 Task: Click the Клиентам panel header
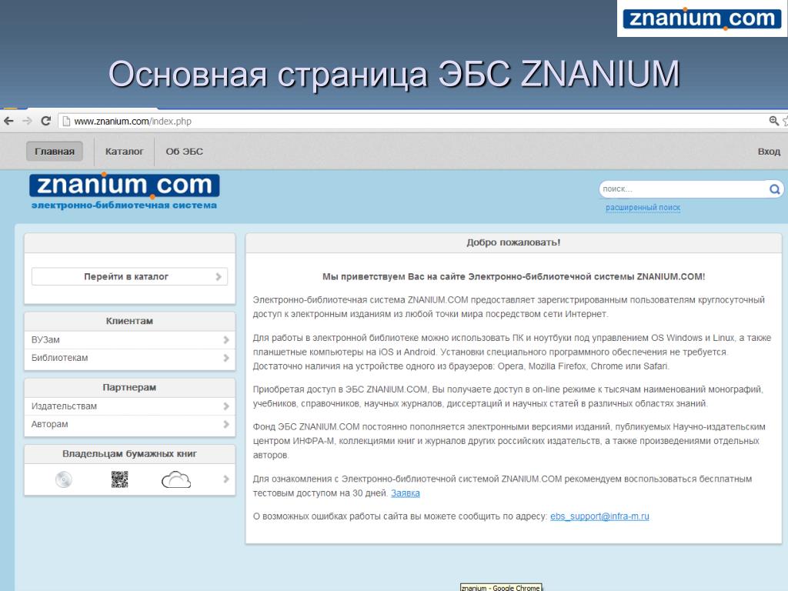[129, 321]
